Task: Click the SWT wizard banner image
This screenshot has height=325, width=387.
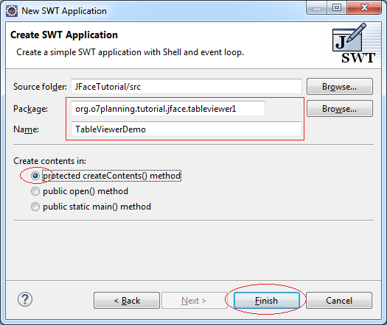Action: click(353, 43)
